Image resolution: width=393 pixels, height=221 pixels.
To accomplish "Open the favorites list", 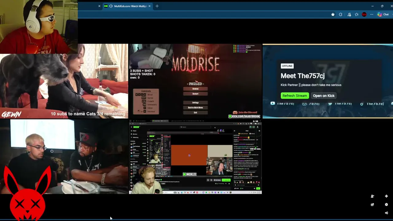I will click(x=356, y=14).
